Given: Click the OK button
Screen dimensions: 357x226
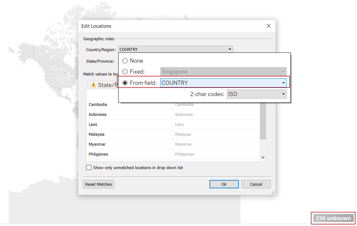Looking at the screenshot, I should coord(224,184).
